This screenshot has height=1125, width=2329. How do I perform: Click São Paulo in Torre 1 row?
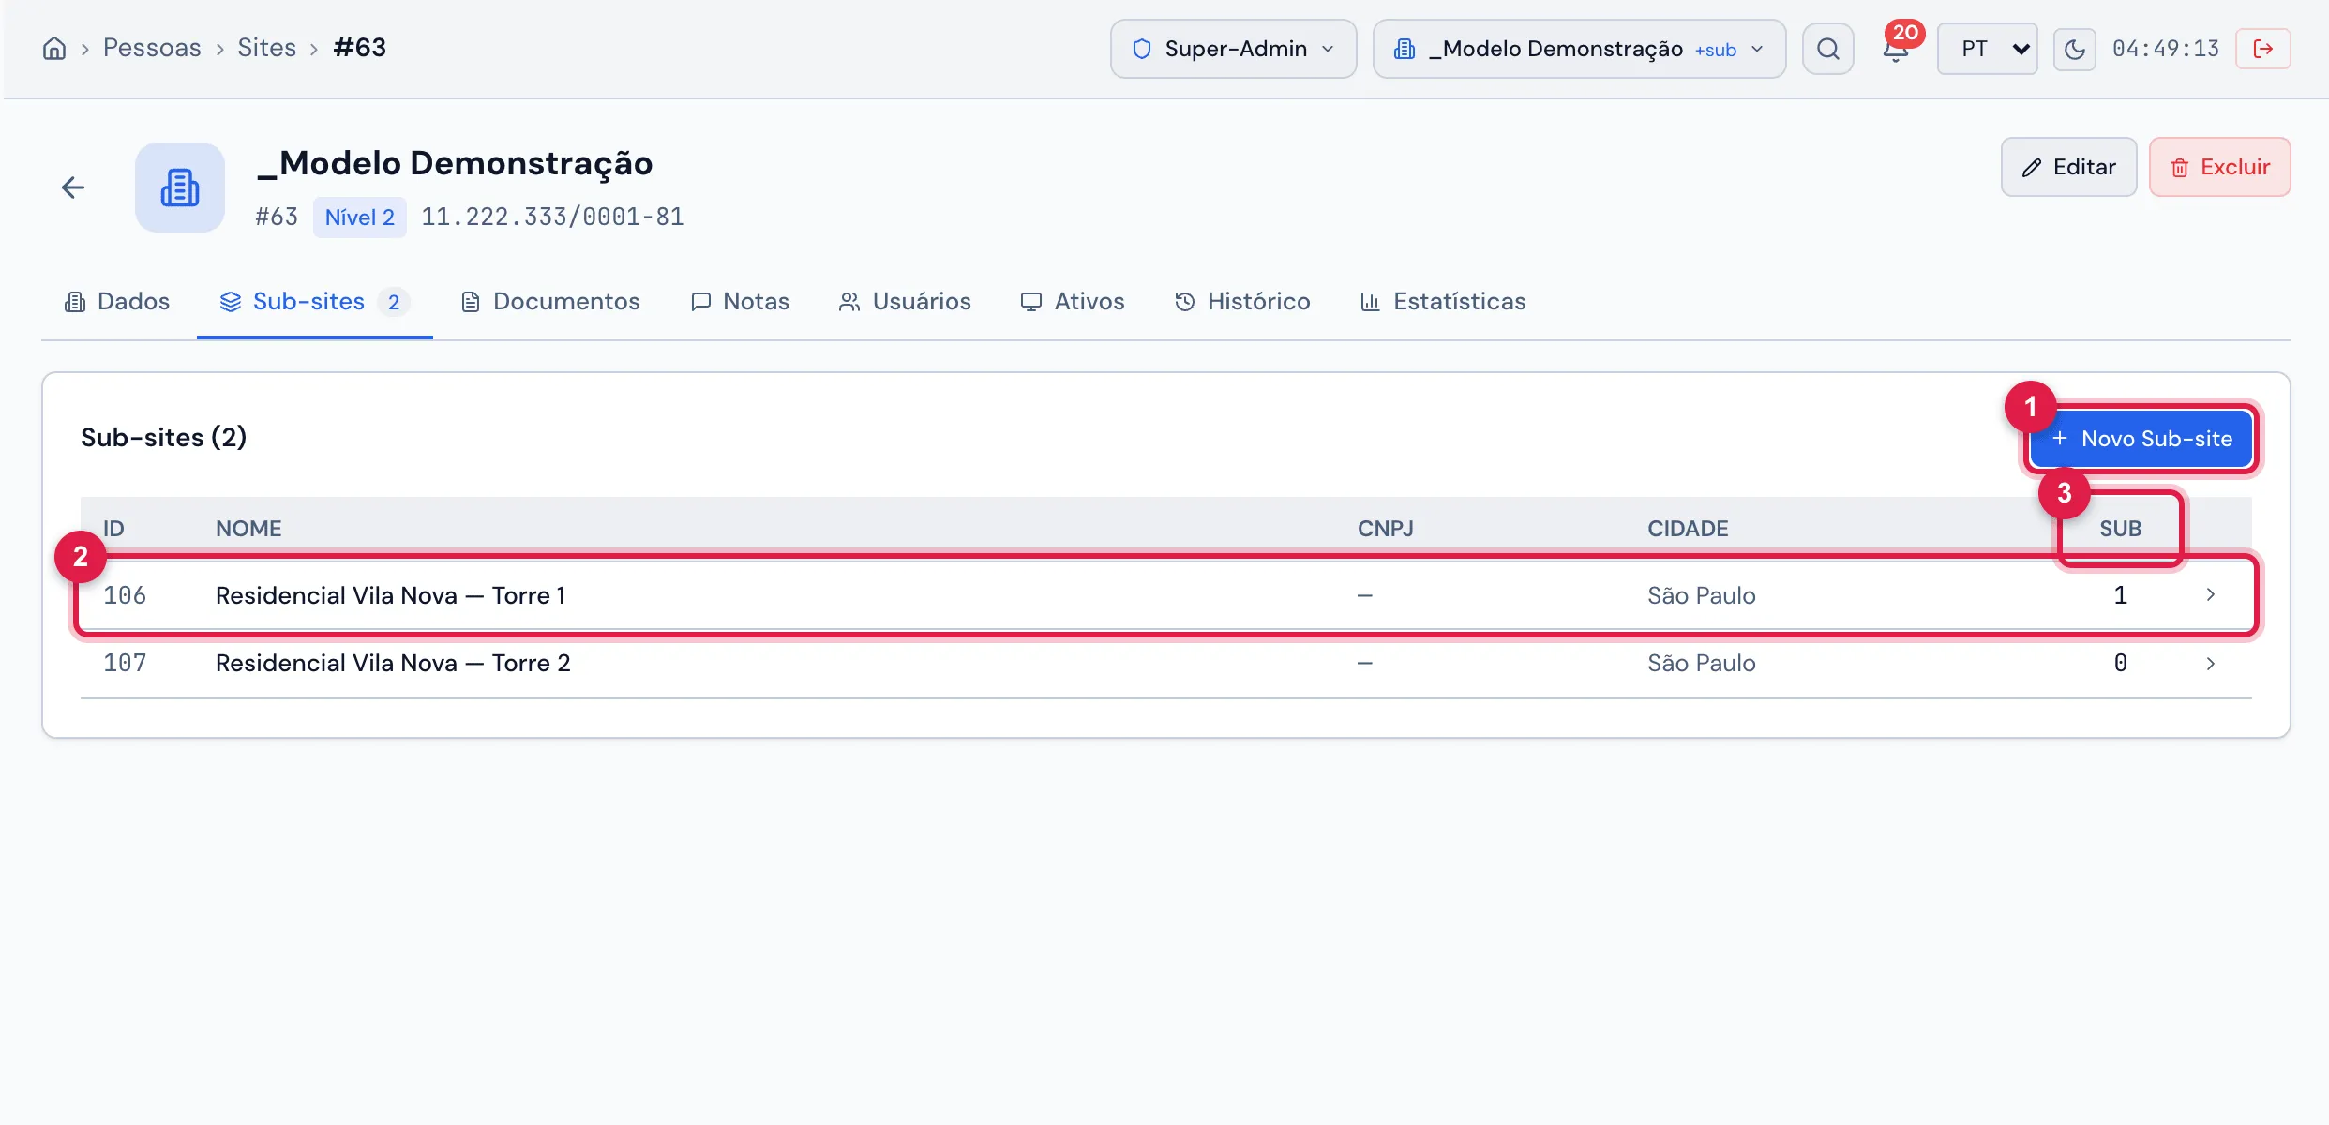point(1702,596)
